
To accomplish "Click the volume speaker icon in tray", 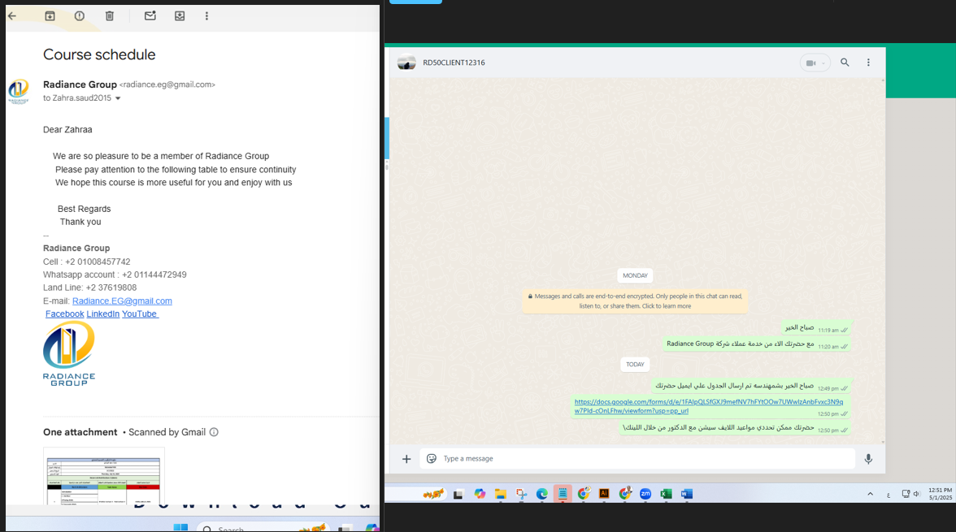I will click(915, 494).
